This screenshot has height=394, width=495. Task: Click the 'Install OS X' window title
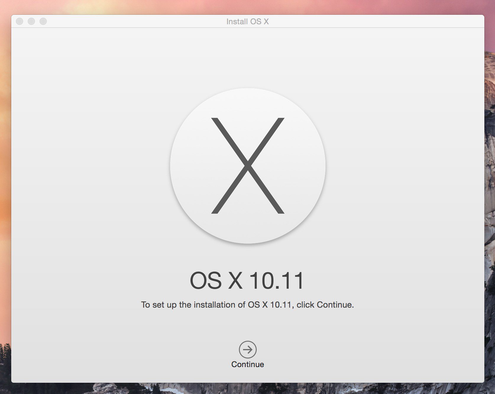(247, 22)
